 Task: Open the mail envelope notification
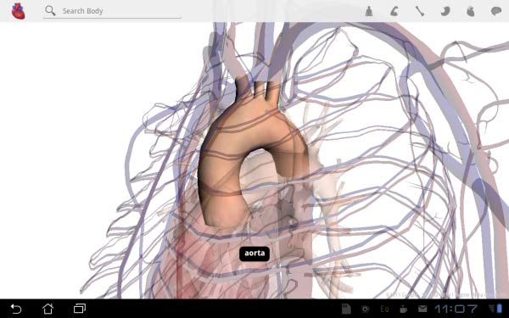422,309
